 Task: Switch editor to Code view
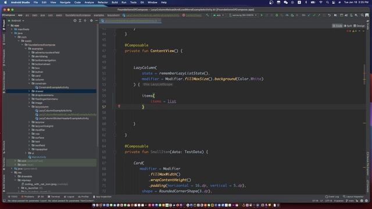[x=337, y=26]
